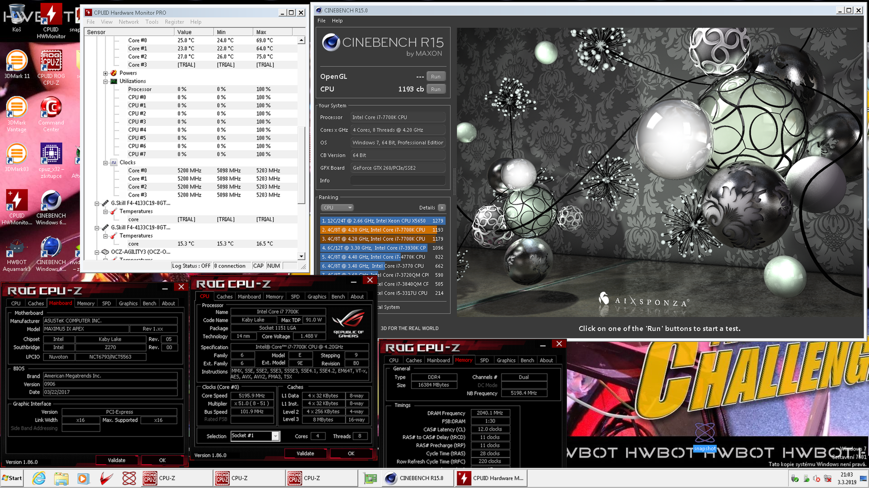Collapse OCZ-AGILITY3 node in HWMonitor
Viewport: 869px width, 488px height.
tap(96, 252)
